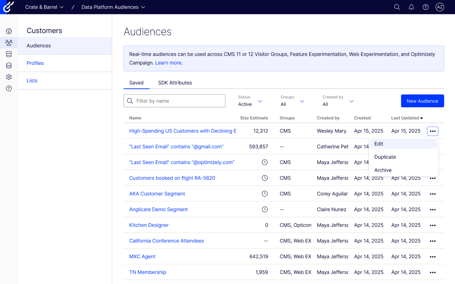Open the AZ user avatar menu
455x284 pixels.
[x=439, y=7]
